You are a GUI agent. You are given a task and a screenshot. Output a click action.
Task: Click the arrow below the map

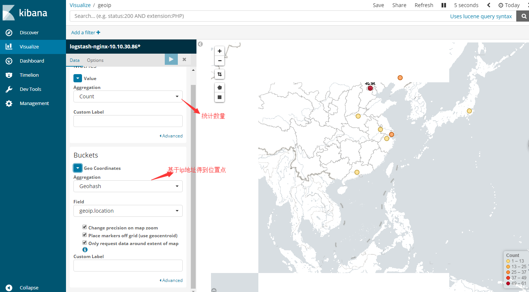tap(214, 290)
